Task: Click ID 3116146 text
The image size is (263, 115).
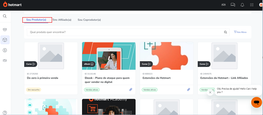Action: click(x=90, y=74)
